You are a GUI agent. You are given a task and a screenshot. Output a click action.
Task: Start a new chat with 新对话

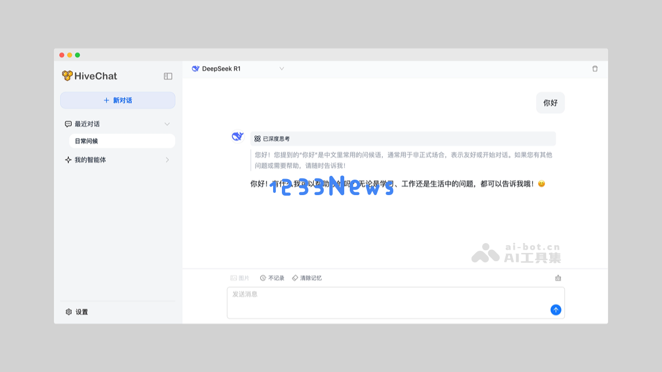point(118,100)
